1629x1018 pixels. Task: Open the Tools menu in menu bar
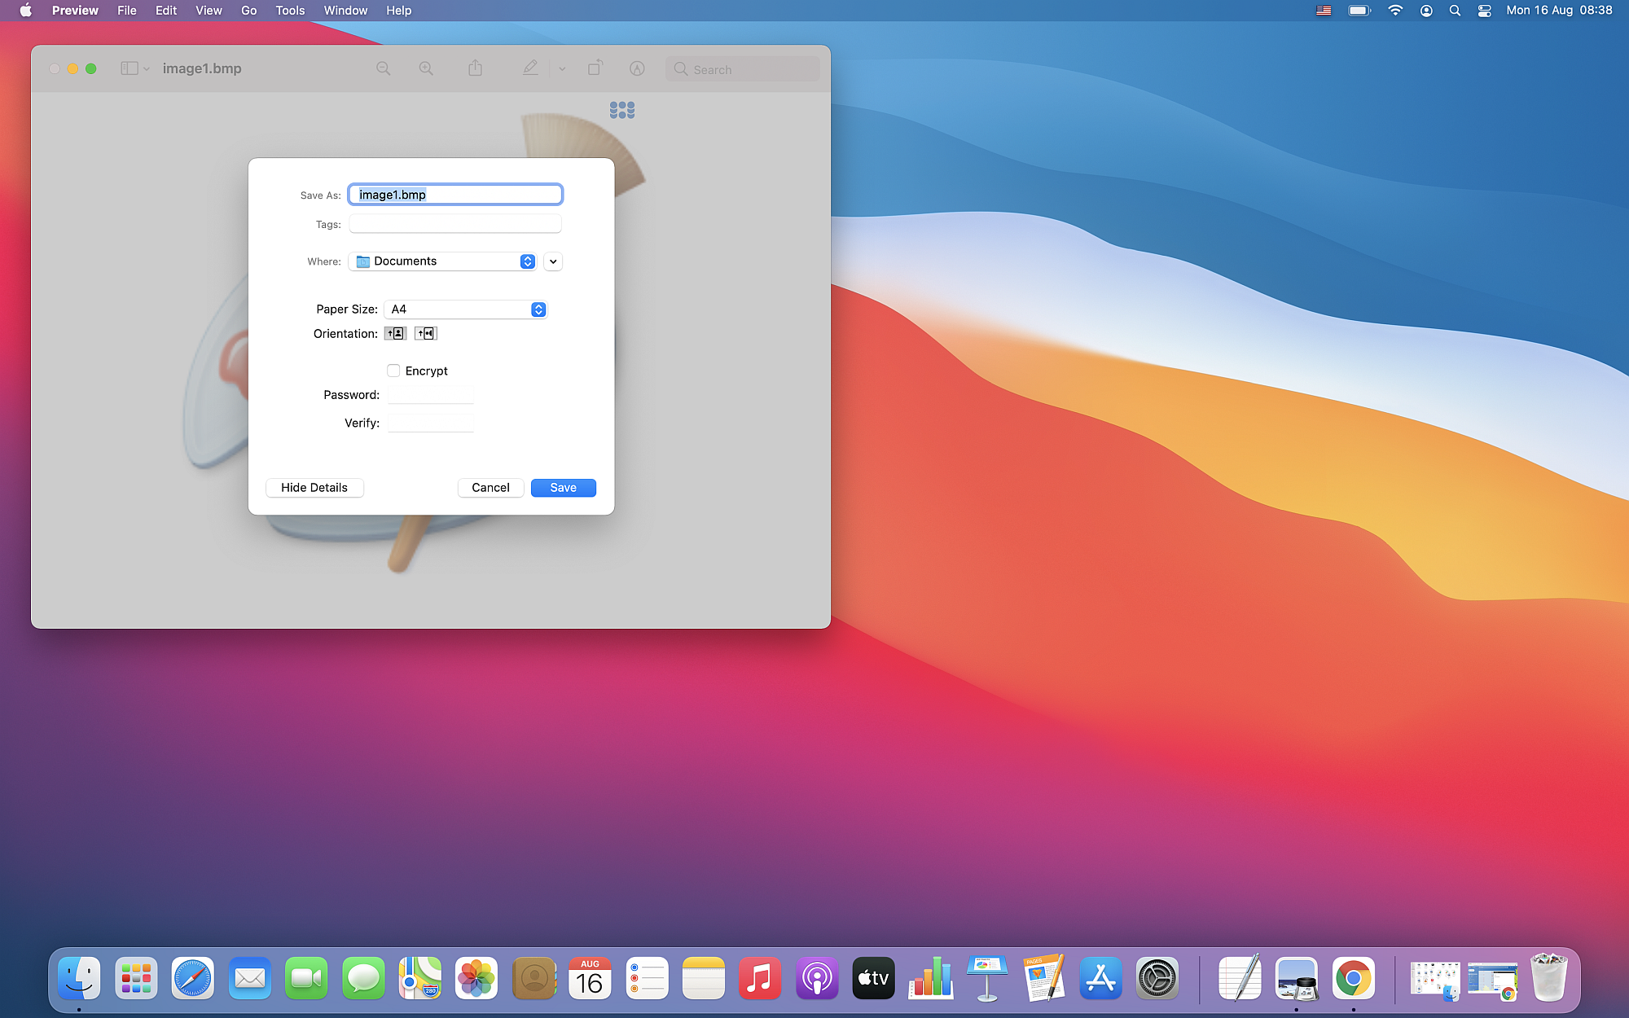(288, 11)
